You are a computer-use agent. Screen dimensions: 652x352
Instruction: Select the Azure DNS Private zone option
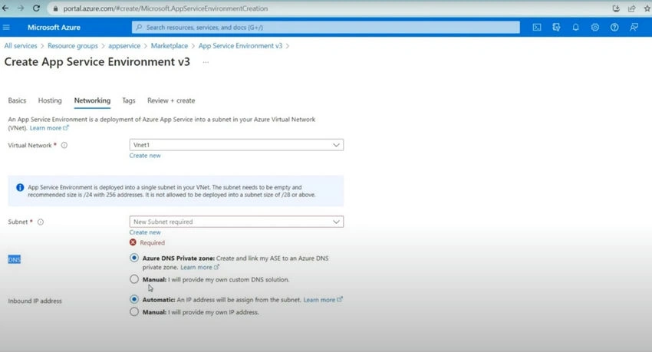point(134,258)
